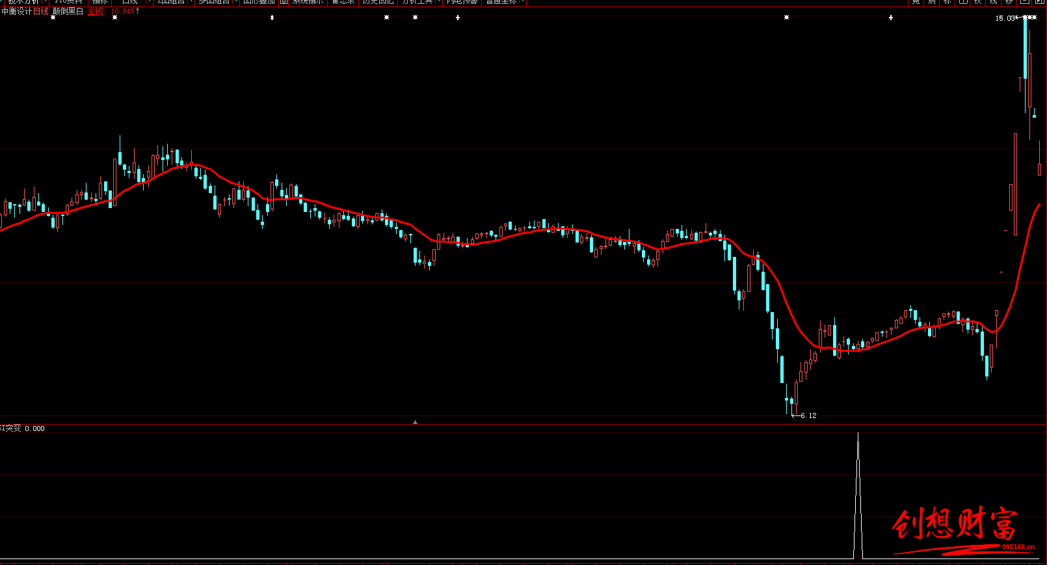This screenshot has width=1047, height=565.
Task: Select the 图形叠加 toolbar item
Action: [259, 2]
